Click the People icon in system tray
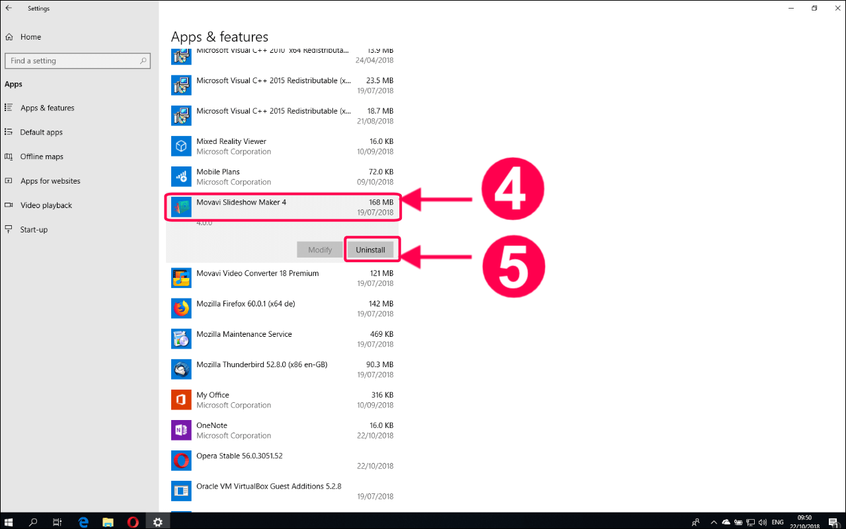The width and height of the screenshot is (846, 529). pyautogui.click(x=695, y=522)
